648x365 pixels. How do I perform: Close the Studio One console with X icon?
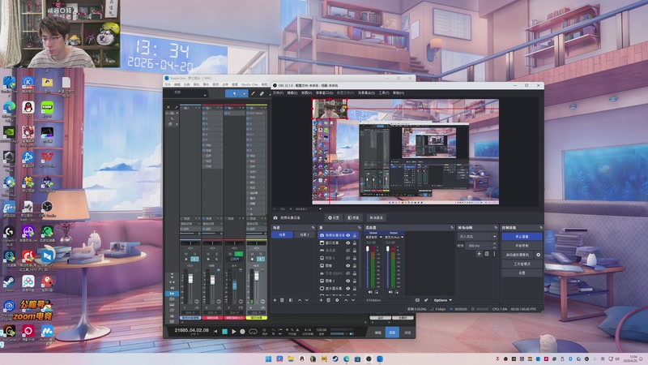coord(168,107)
